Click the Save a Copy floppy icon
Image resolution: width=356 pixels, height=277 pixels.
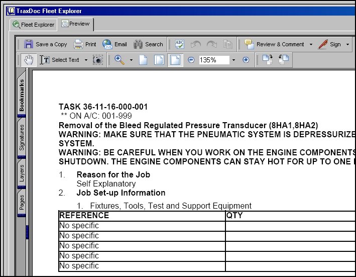pos(29,44)
